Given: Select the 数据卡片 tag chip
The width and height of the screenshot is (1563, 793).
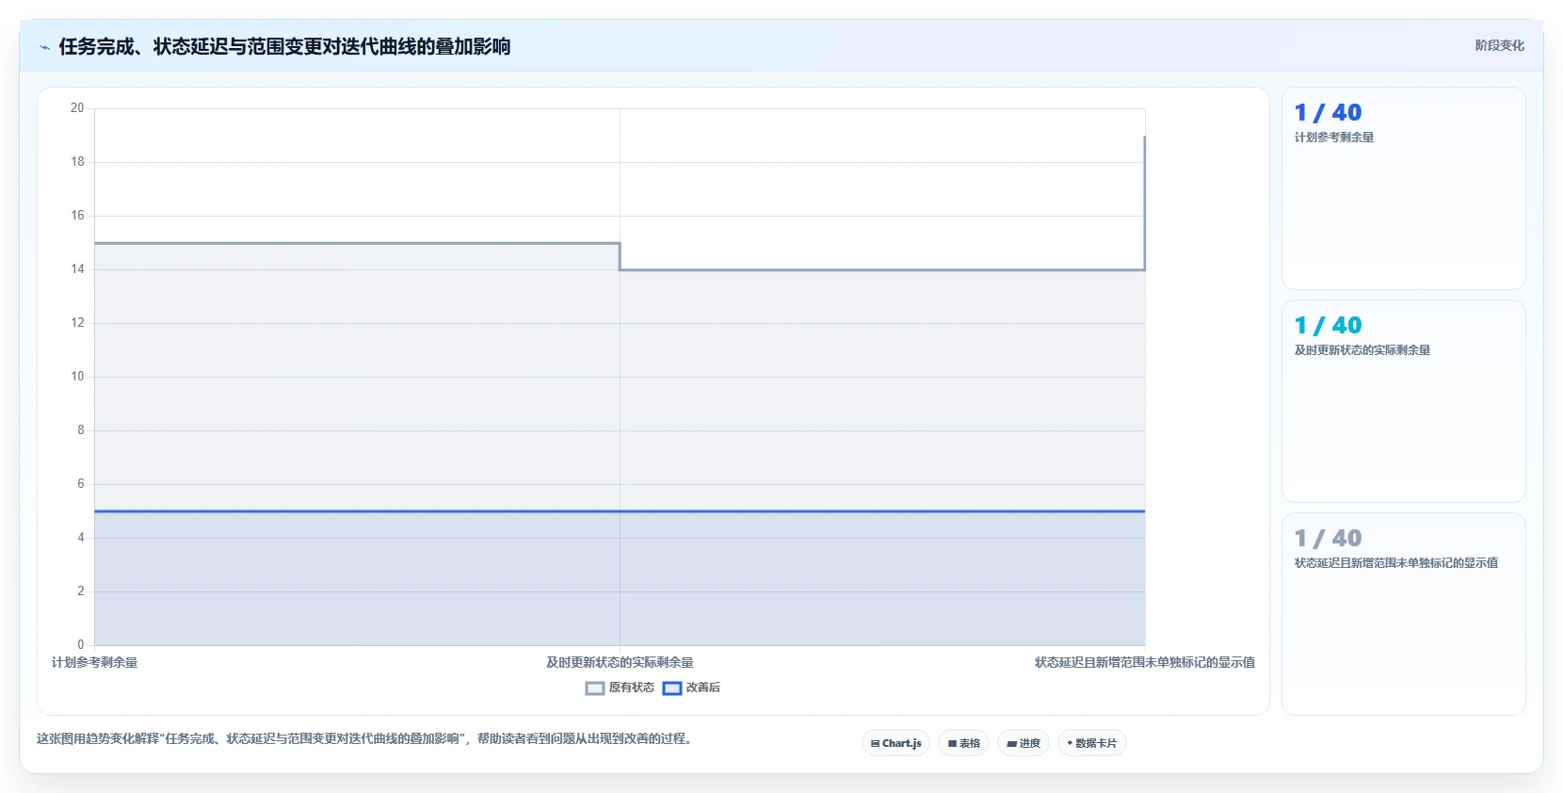Looking at the screenshot, I should coord(1092,743).
